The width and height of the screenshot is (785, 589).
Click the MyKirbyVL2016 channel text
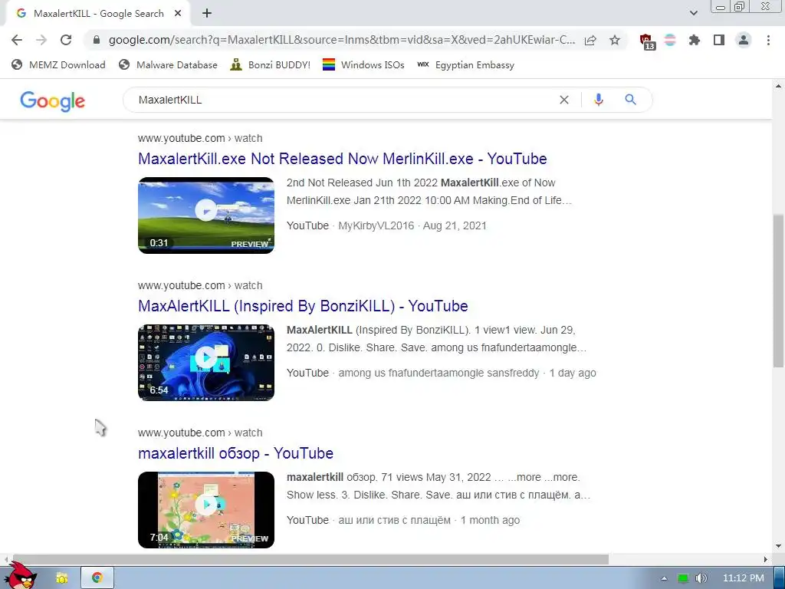pyautogui.click(x=376, y=226)
